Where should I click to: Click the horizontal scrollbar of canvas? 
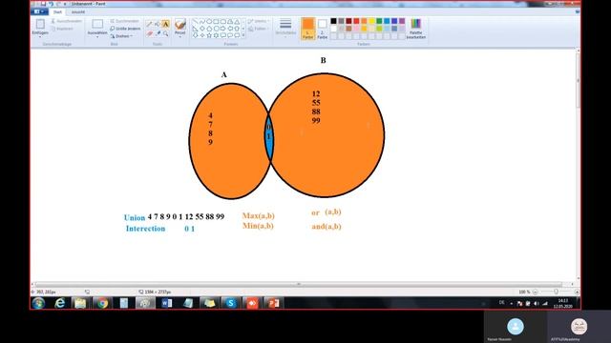(x=299, y=284)
